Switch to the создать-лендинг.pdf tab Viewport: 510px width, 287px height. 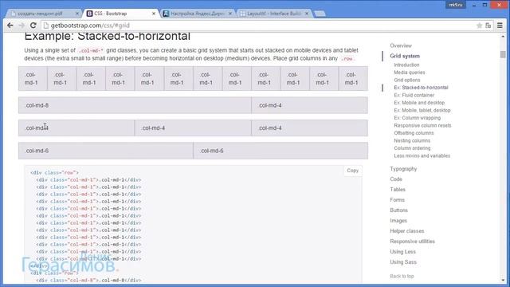click(45, 14)
